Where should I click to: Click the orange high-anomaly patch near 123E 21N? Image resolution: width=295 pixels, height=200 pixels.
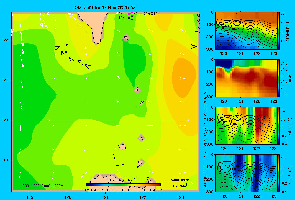pos(183,77)
